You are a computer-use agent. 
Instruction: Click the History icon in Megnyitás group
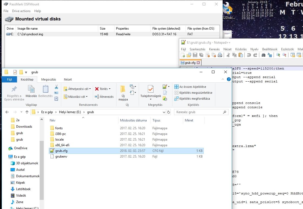pyautogui.click(x=165, y=99)
